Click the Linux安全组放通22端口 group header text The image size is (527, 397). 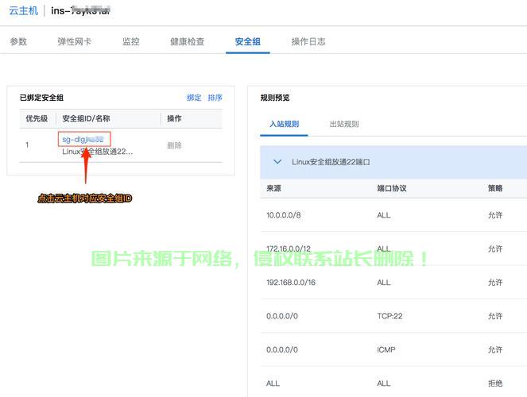click(331, 162)
